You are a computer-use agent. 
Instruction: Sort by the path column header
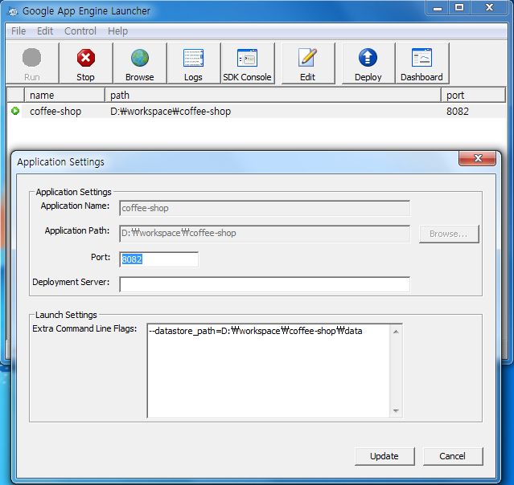273,96
